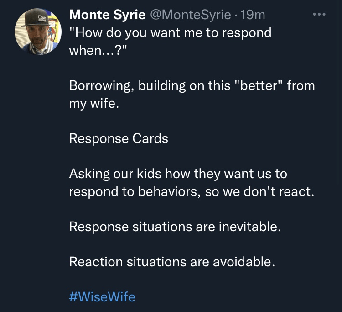Screen dimensions: 342x312
Task: Click "Asking our kids how they want" line
Action: click(178, 174)
